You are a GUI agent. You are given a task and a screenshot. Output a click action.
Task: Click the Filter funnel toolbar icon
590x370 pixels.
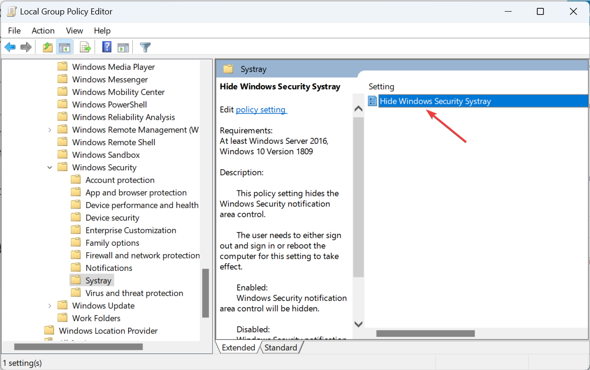click(145, 47)
